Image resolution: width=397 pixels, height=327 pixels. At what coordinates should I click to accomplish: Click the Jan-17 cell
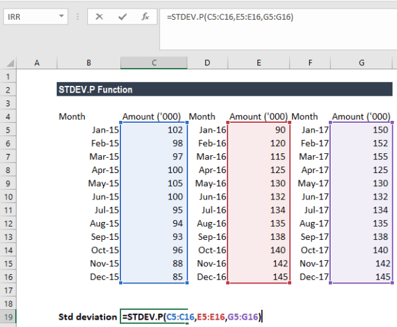[x=310, y=130]
